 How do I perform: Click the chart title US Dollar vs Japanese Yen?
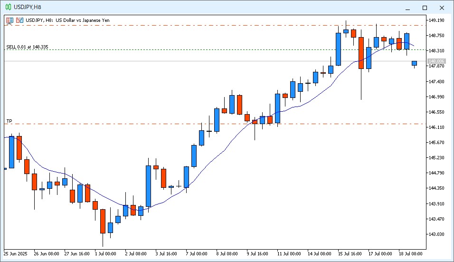83,20
